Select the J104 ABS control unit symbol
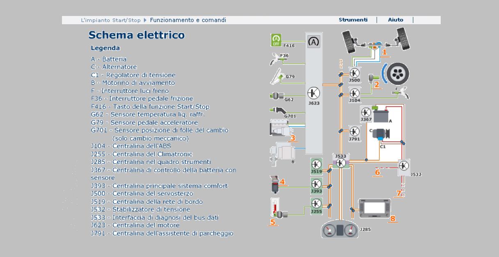Viewport: 499px width, 257px height. point(355,93)
